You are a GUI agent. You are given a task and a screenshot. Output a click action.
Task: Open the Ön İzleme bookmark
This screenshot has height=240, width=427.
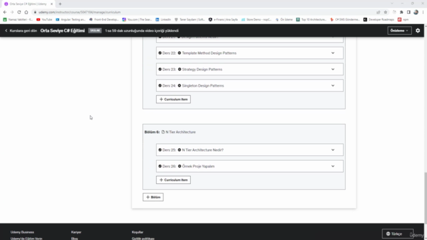[284, 19]
